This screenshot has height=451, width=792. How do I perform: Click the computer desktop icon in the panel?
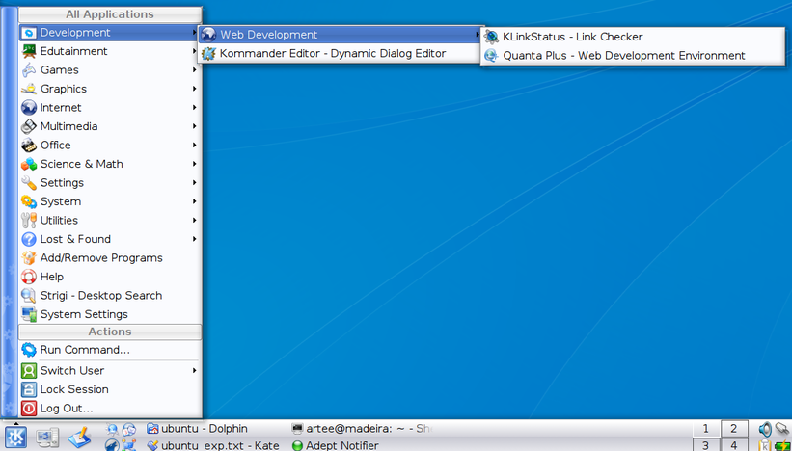pos(47,438)
